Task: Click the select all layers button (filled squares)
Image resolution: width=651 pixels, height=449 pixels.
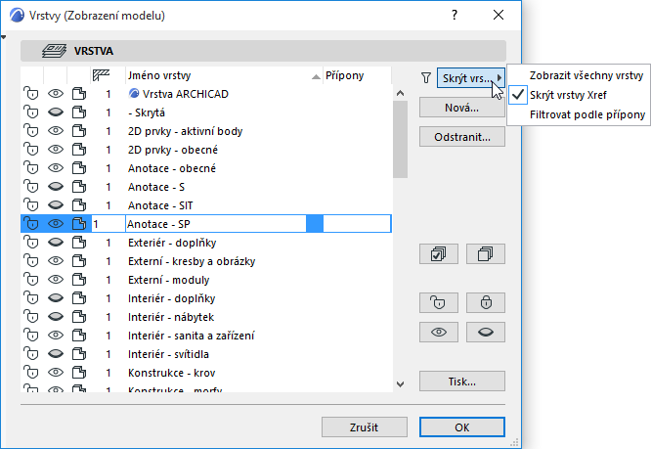Action: (x=438, y=254)
